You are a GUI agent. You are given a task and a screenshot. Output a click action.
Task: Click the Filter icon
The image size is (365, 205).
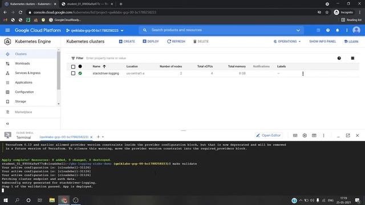pos(73,58)
